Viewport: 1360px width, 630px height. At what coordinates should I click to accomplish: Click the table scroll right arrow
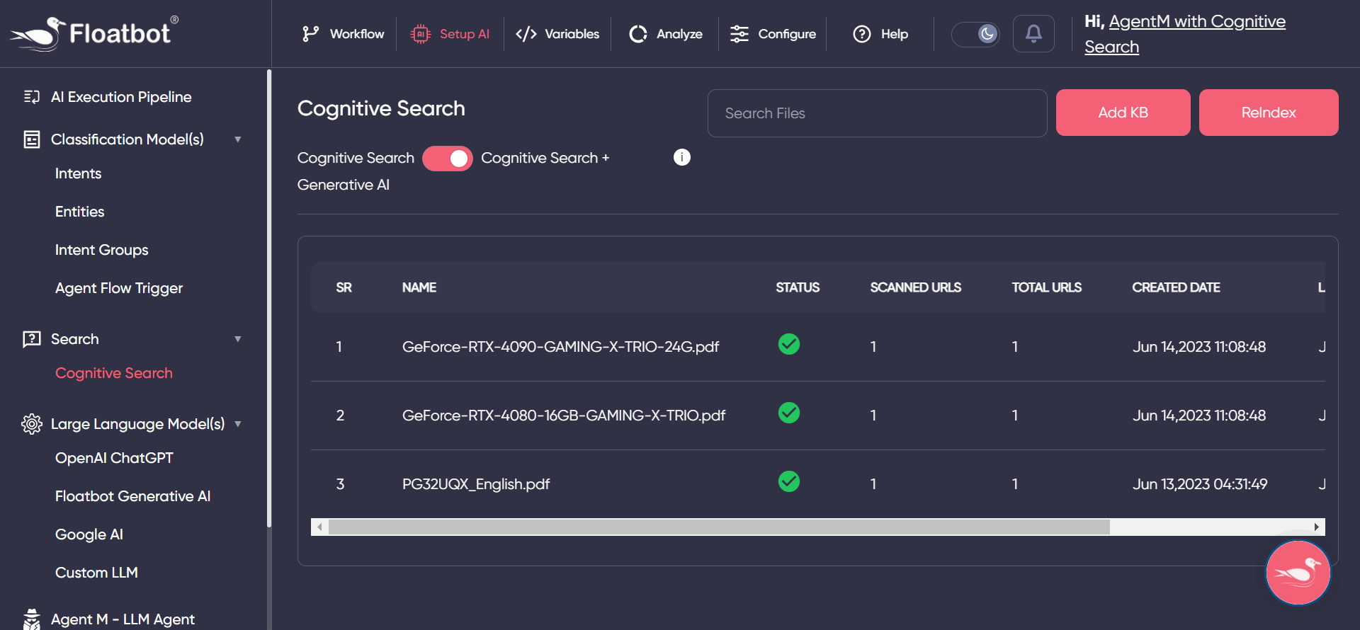pyautogui.click(x=1317, y=527)
